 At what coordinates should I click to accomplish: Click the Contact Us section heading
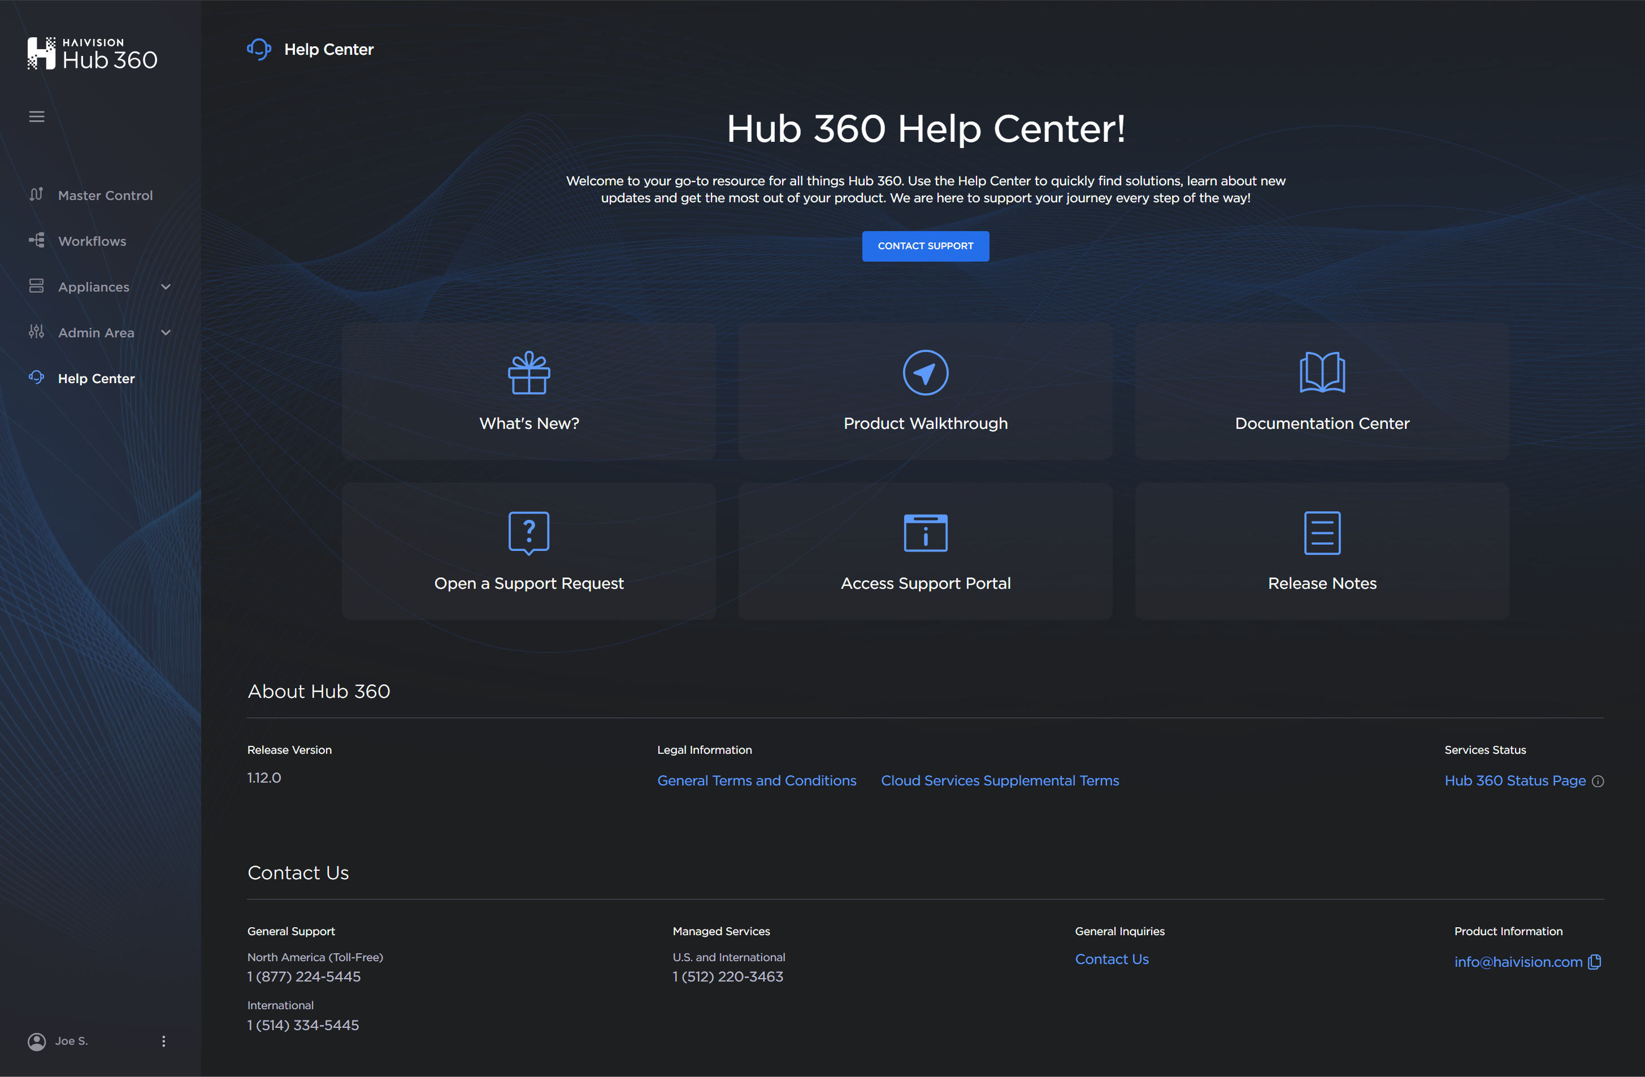[298, 873]
